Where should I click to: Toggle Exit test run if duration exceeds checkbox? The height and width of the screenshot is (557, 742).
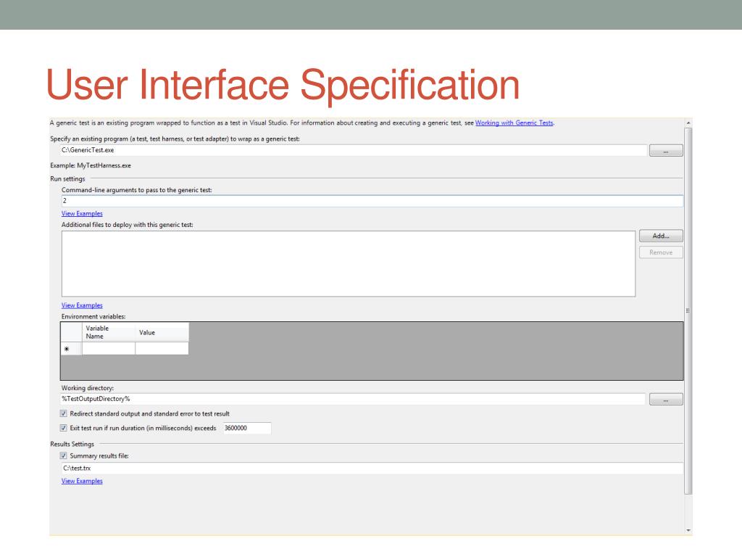tap(64, 428)
